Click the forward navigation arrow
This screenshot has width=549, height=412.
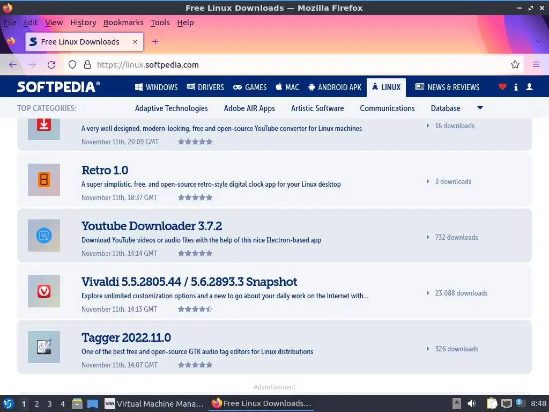(32, 65)
